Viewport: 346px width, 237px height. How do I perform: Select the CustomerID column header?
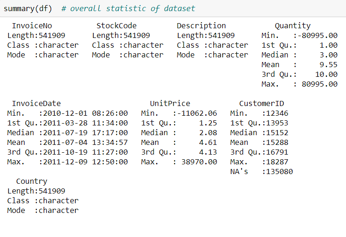[262, 104]
